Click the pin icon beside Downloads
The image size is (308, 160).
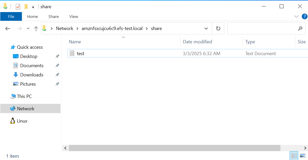57,75
